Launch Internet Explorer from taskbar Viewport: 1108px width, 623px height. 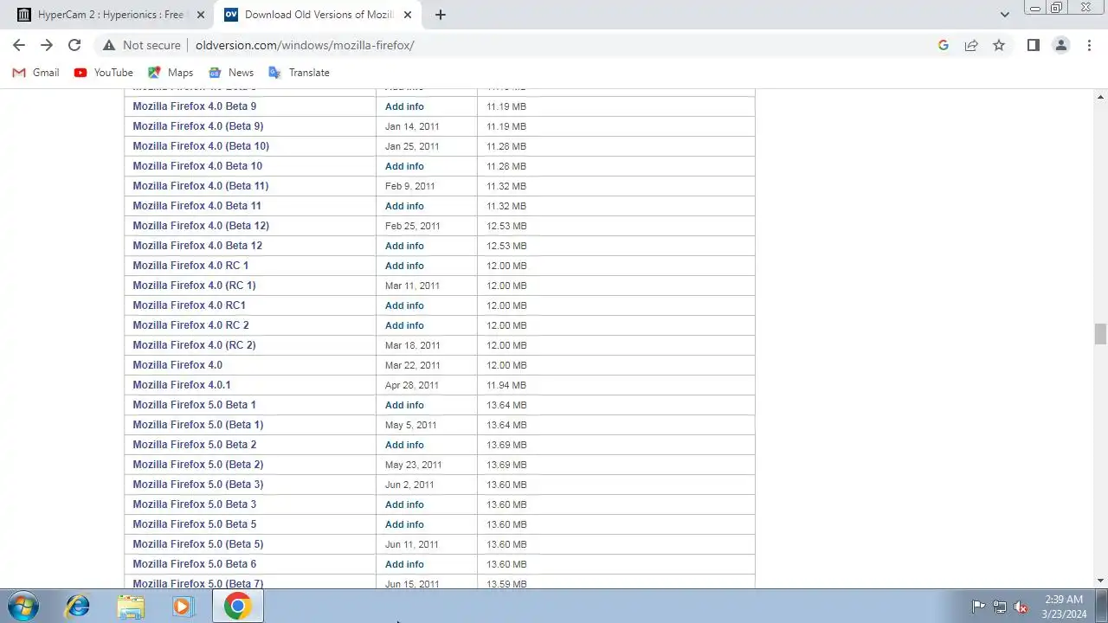78,607
